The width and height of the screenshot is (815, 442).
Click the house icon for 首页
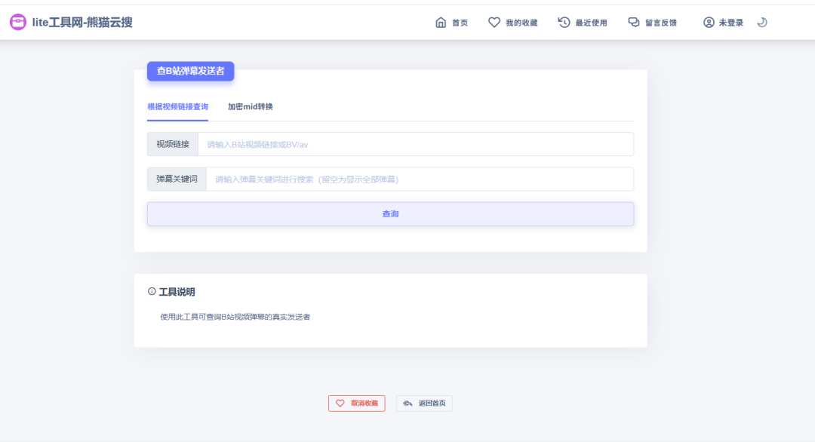click(441, 23)
